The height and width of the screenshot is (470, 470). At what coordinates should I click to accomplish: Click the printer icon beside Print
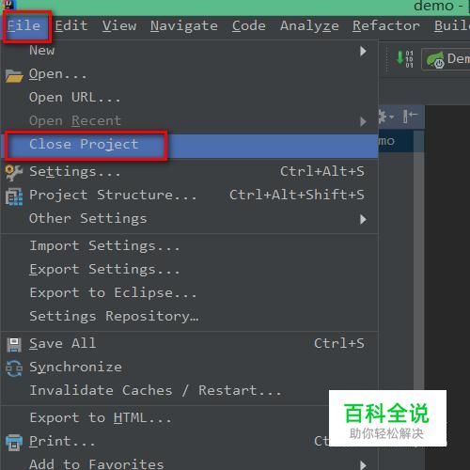coord(14,443)
